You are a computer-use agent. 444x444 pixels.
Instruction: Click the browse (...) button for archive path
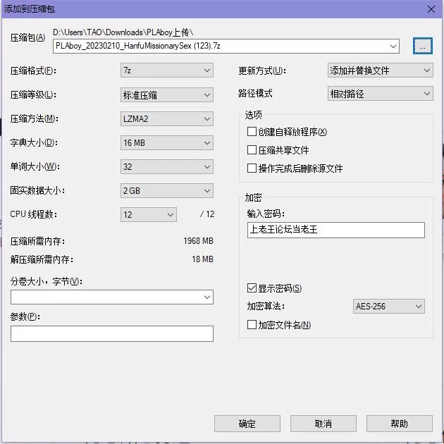pyautogui.click(x=422, y=46)
